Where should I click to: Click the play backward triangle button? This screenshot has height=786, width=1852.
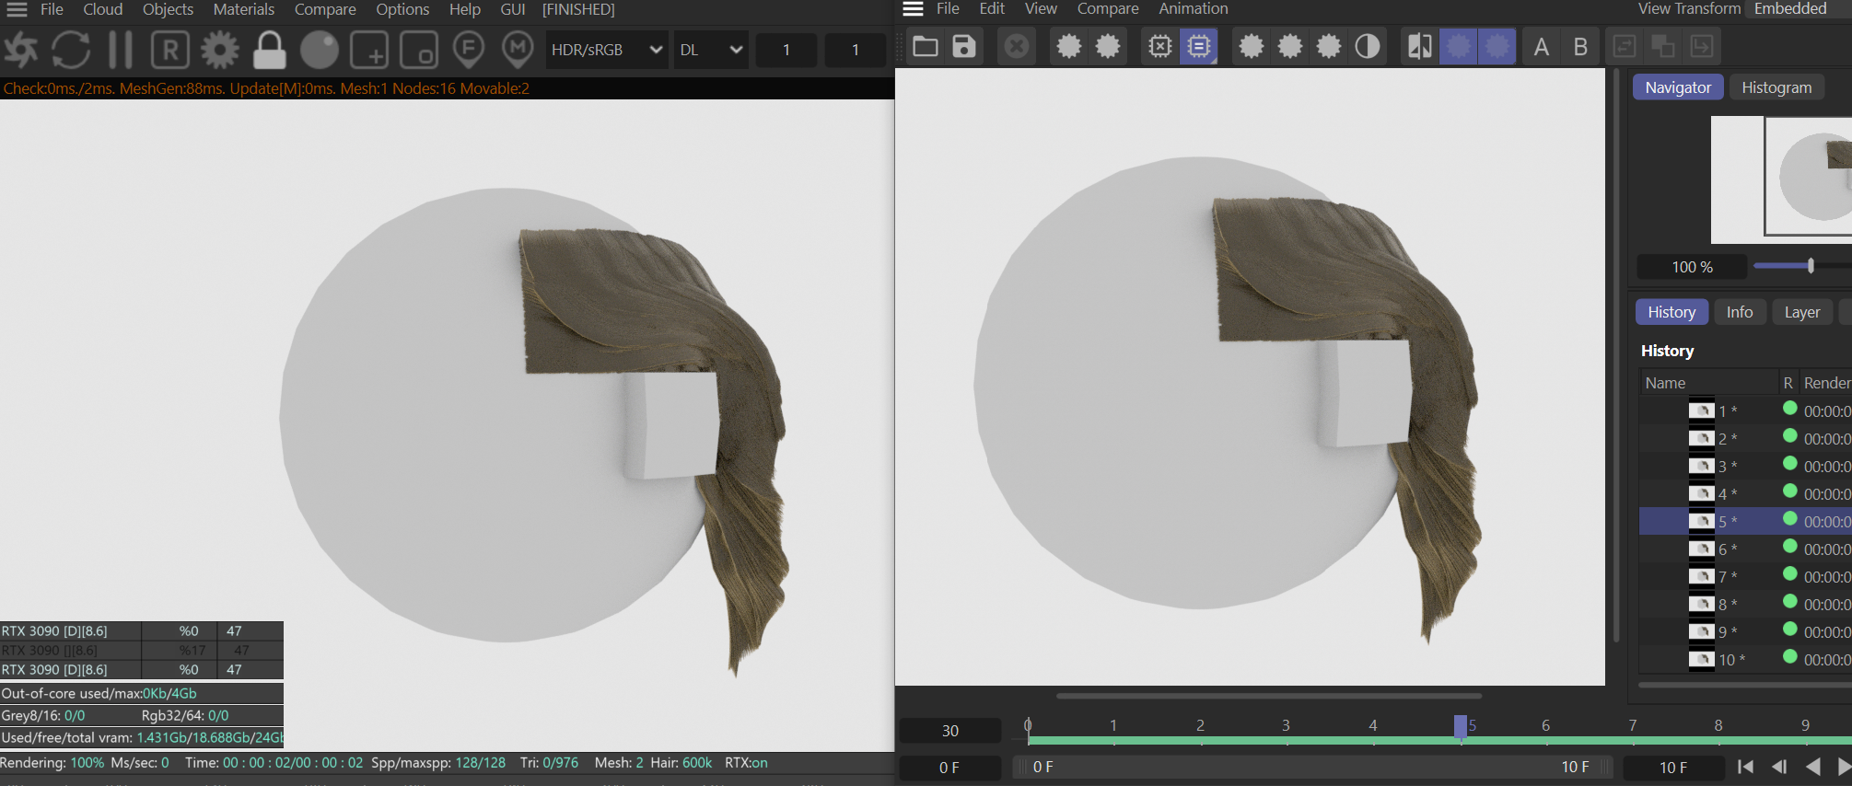point(1812,767)
